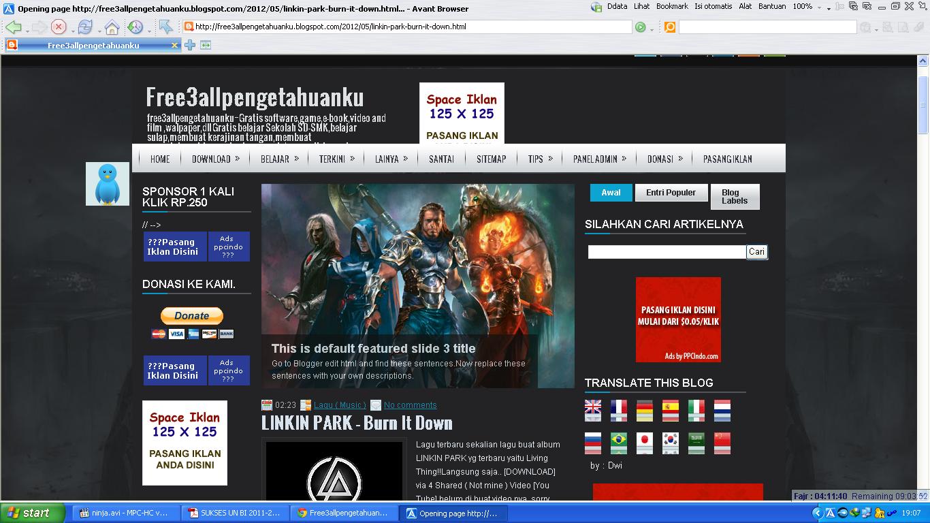Viewport: 930px width, 523px height.
Task: Open the SITEMAP navigation item
Action: pyautogui.click(x=492, y=159)
